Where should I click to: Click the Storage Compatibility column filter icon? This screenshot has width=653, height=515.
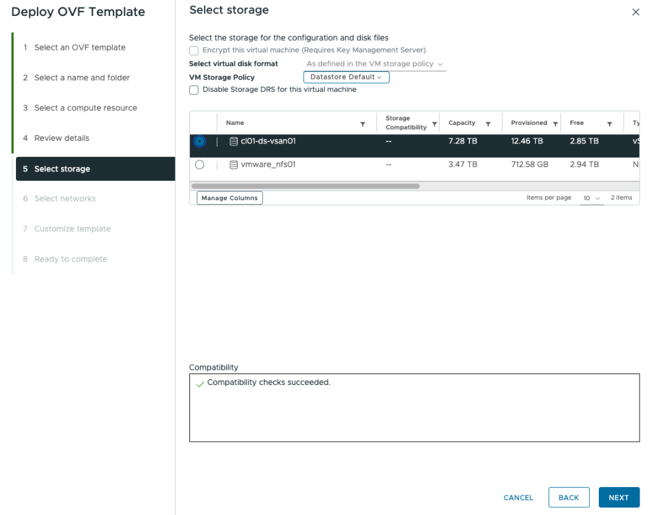pyautogui.click(x=435, y=124)
